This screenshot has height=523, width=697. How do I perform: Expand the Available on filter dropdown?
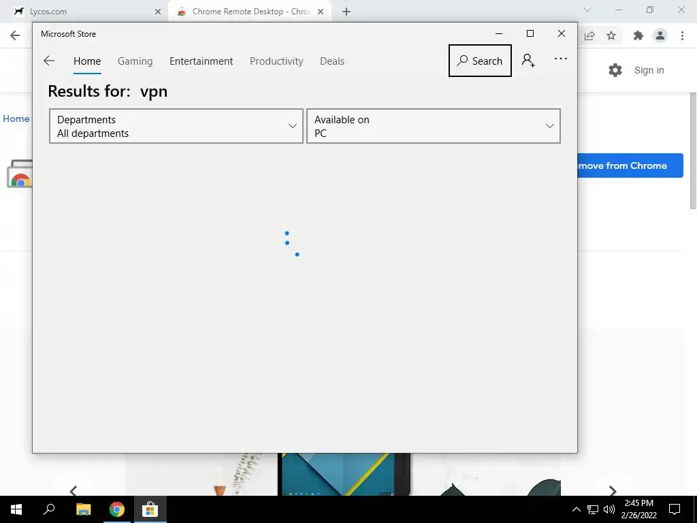434,126
